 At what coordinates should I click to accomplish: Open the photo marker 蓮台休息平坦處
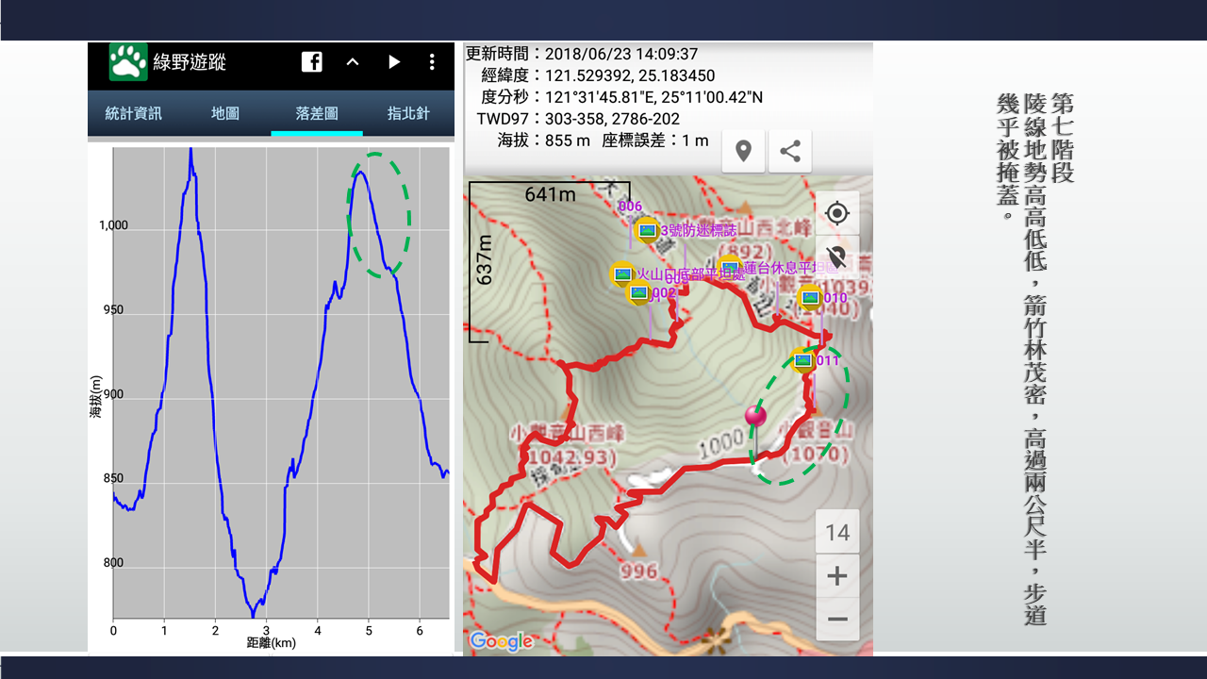[729, 267]
